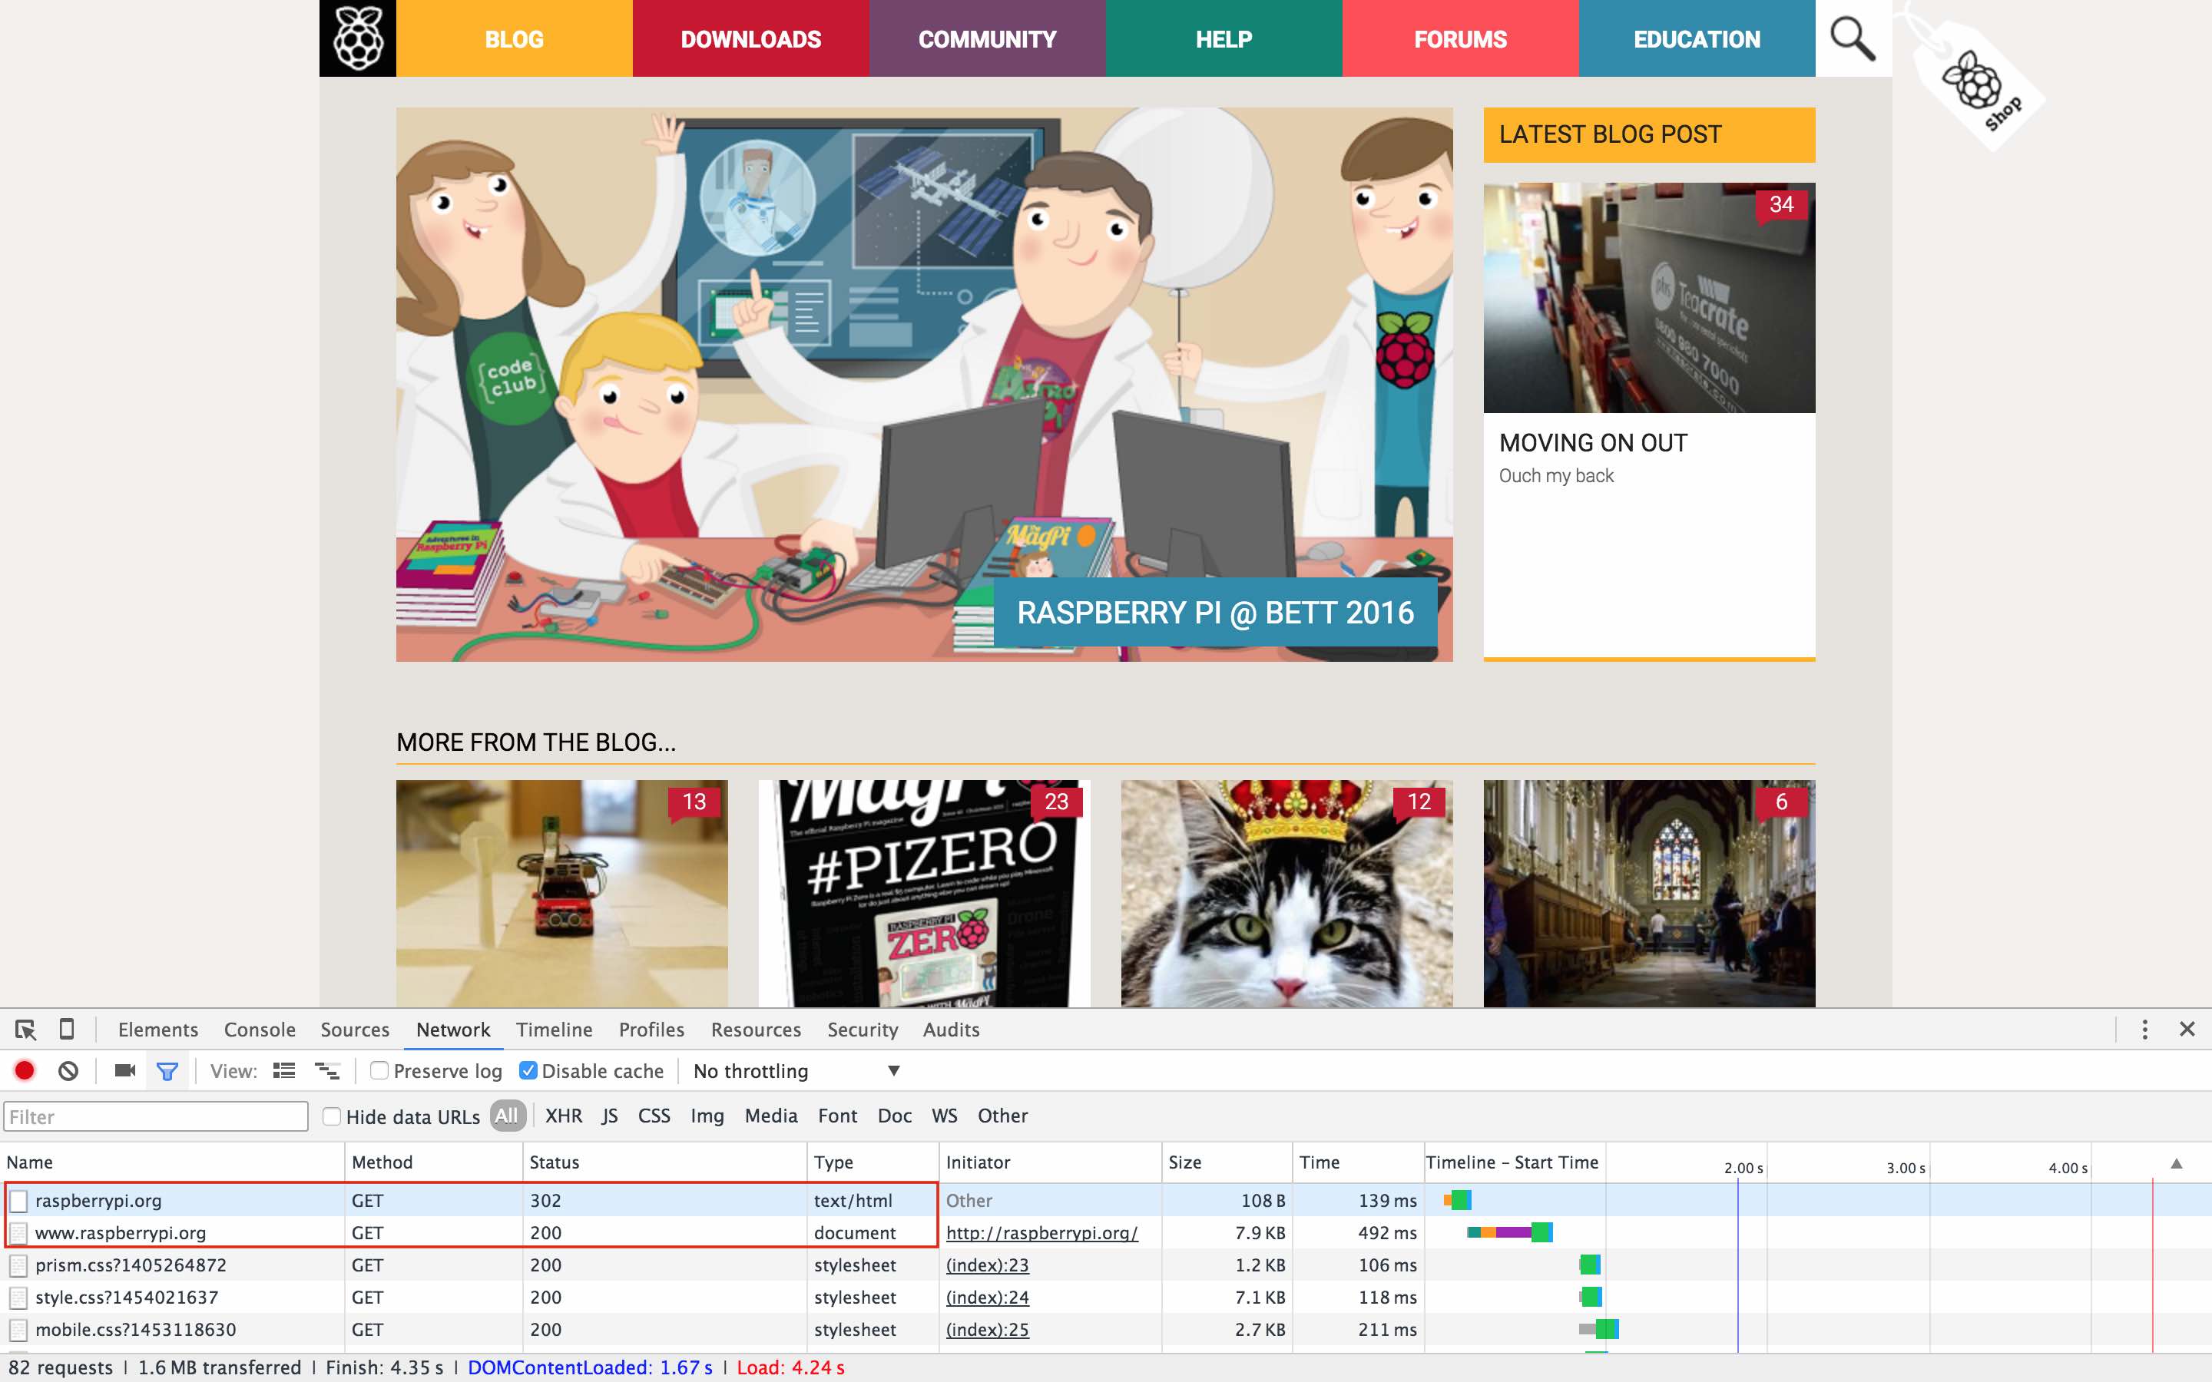Check the Hide data URLs box
The image size is (2212, 1382).
tap(333, 1116)
